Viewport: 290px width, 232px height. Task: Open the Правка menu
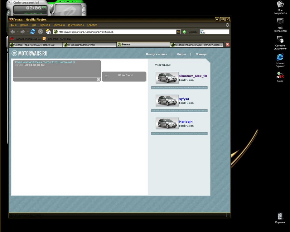click(24, 25)
